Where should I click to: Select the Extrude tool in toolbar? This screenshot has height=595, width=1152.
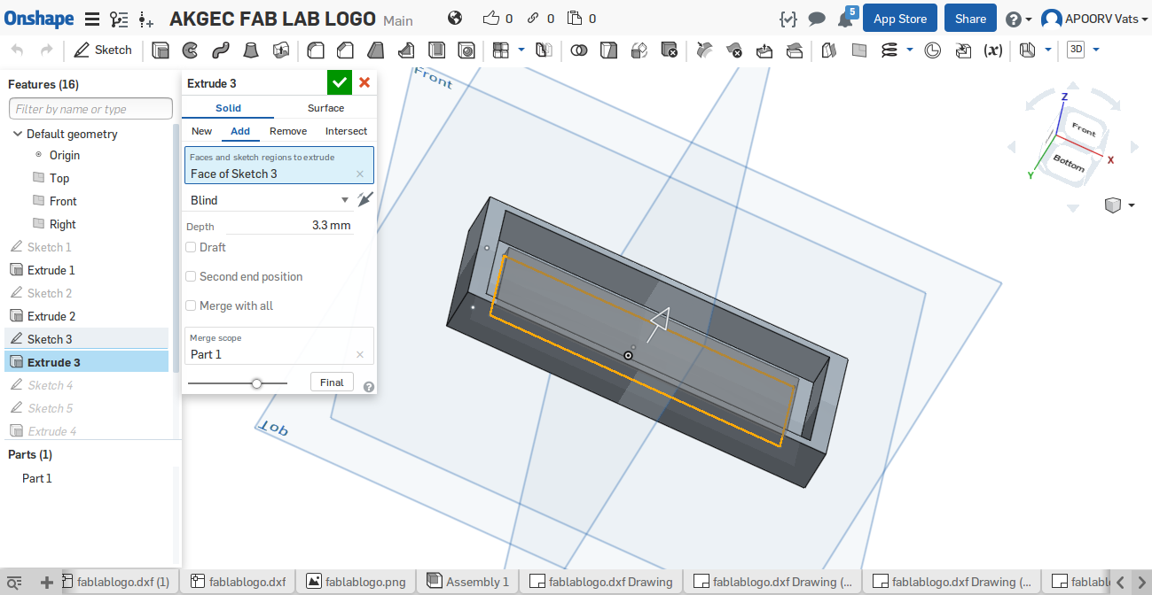[161, 50]
